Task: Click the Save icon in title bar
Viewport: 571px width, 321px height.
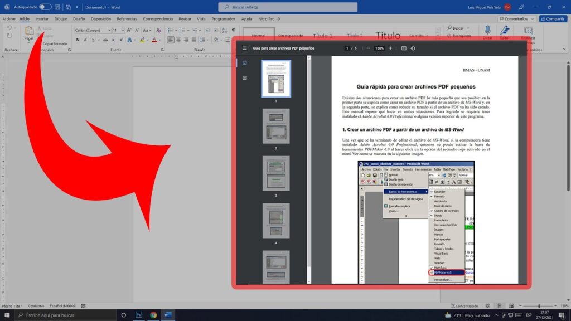Action: tap(58, 7)
